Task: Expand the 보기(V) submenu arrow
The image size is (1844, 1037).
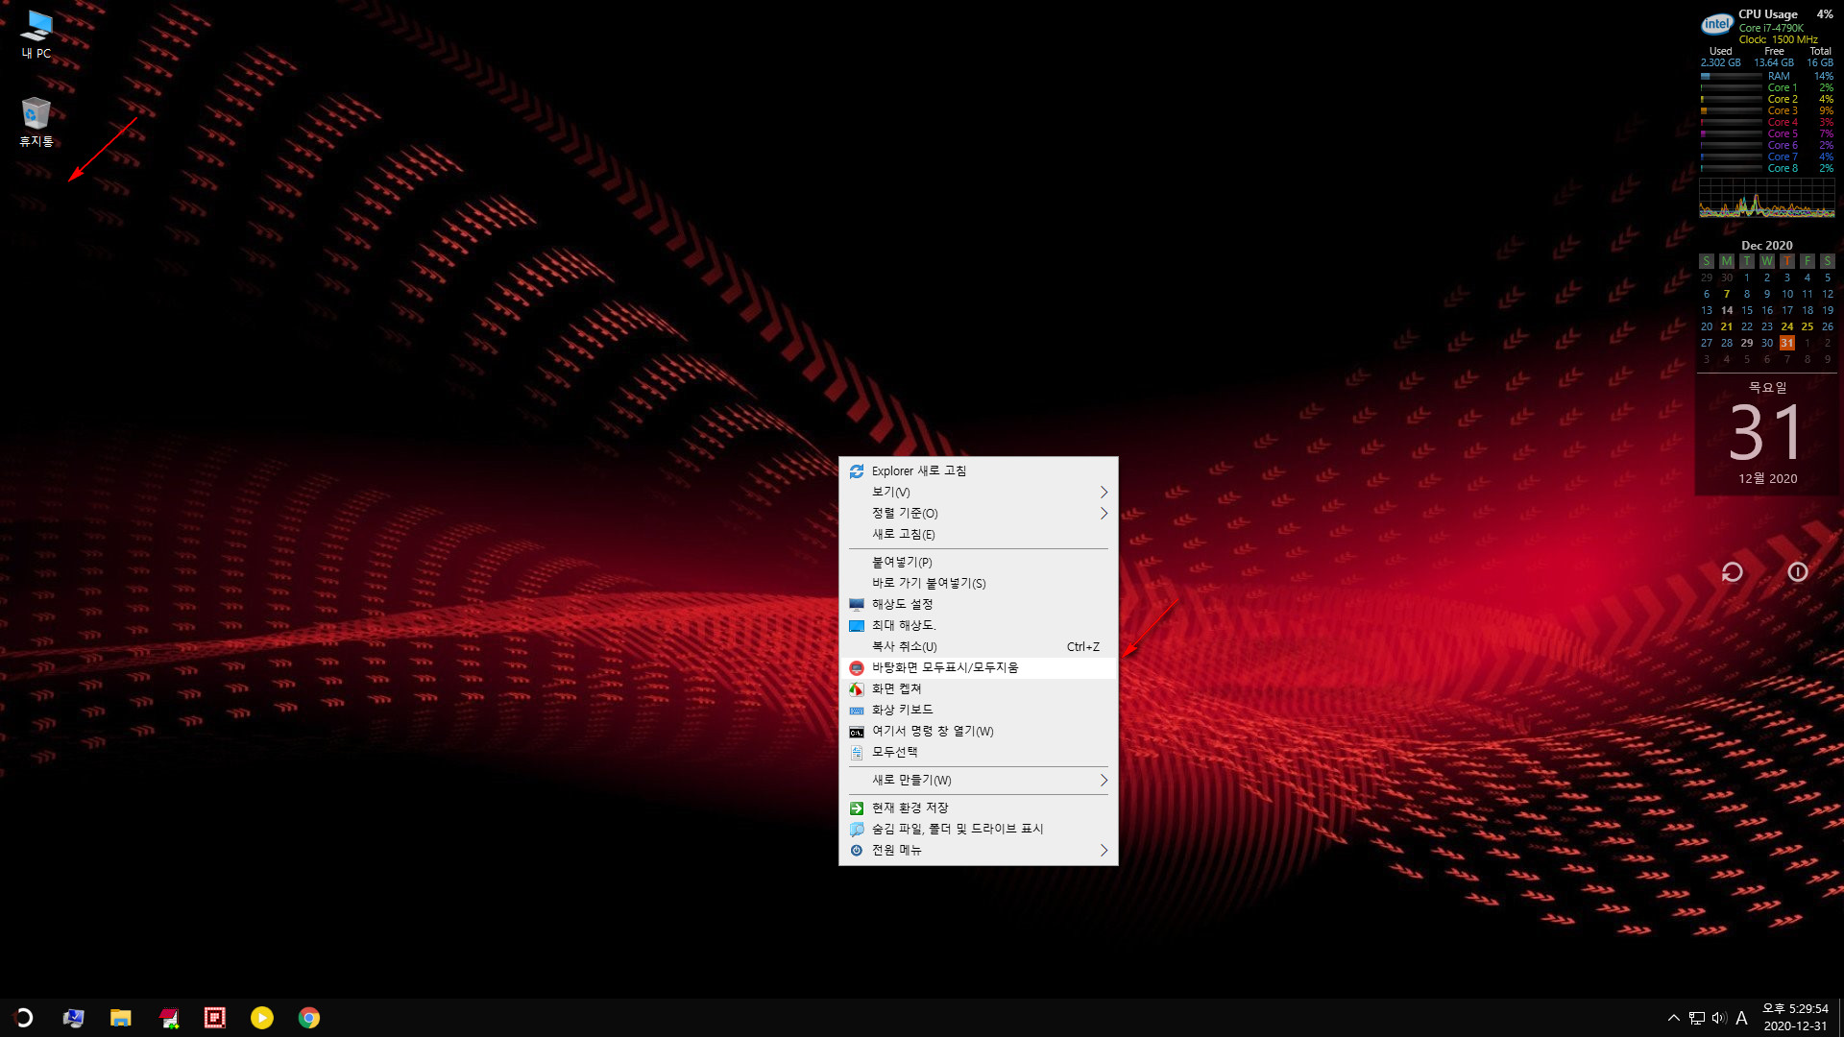Action: tap(1104, 492)
